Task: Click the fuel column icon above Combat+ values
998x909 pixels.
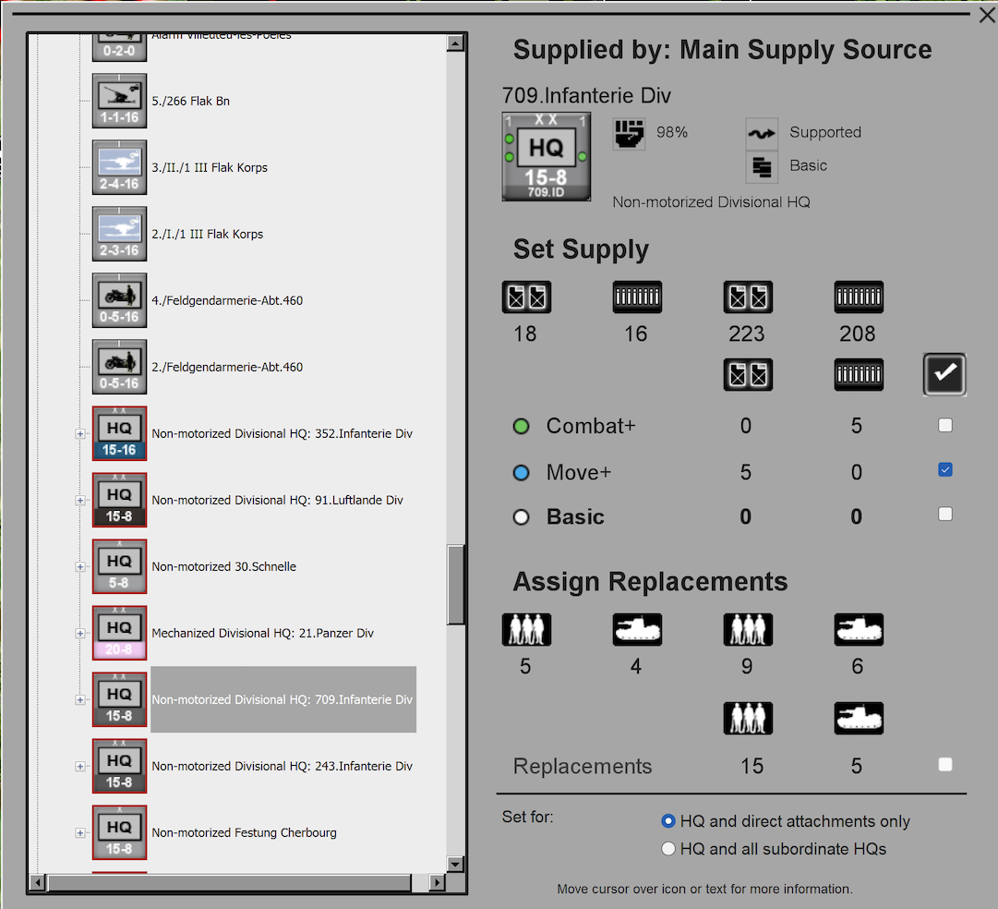Action: coord(748,374)
